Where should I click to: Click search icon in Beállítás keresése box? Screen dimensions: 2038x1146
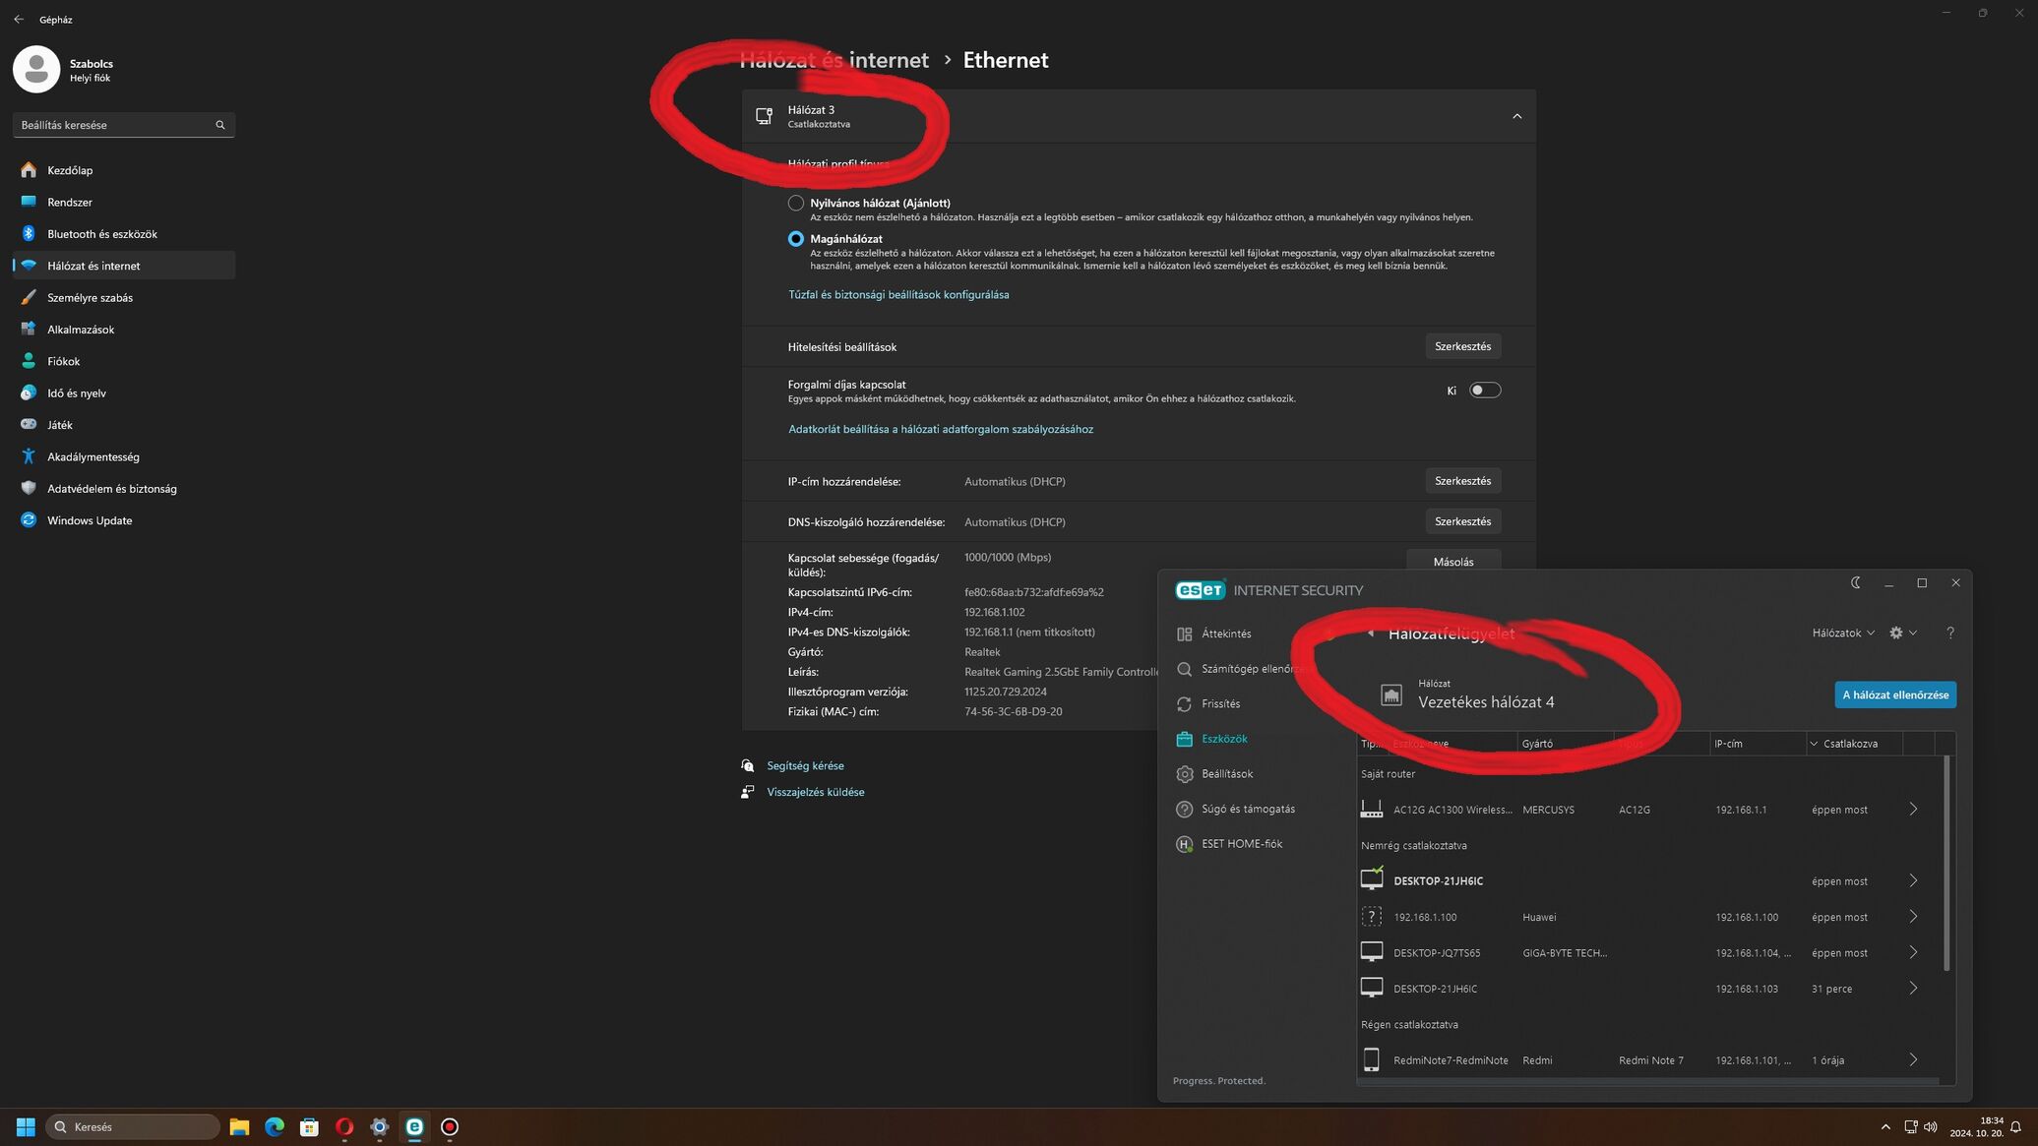click(220, 125)
